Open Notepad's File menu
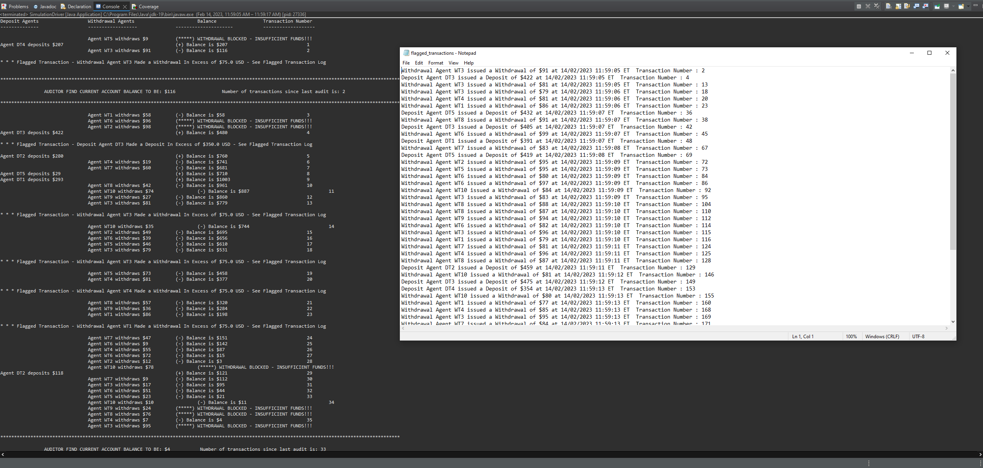The width and height of the screenshot is (983, 468). click(x=406, y=63)
